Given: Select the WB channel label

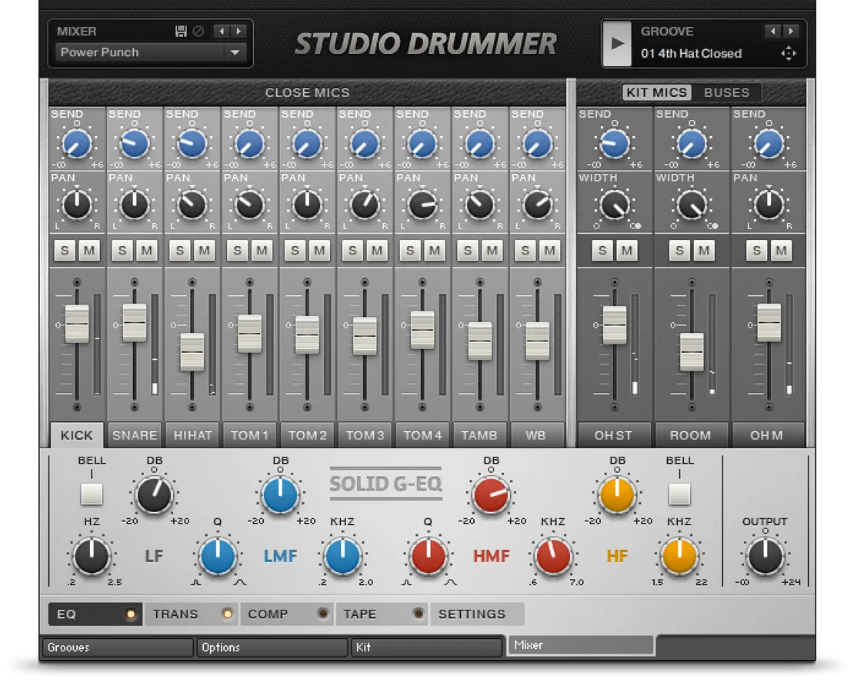Looking at the screenshot, I should click(x=536, y=435).
